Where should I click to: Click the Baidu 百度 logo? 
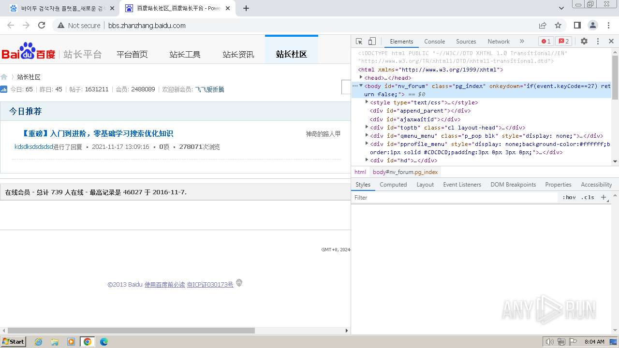(x=29, y=51)
